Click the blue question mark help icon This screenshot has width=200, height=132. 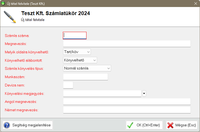pos(7,125)
